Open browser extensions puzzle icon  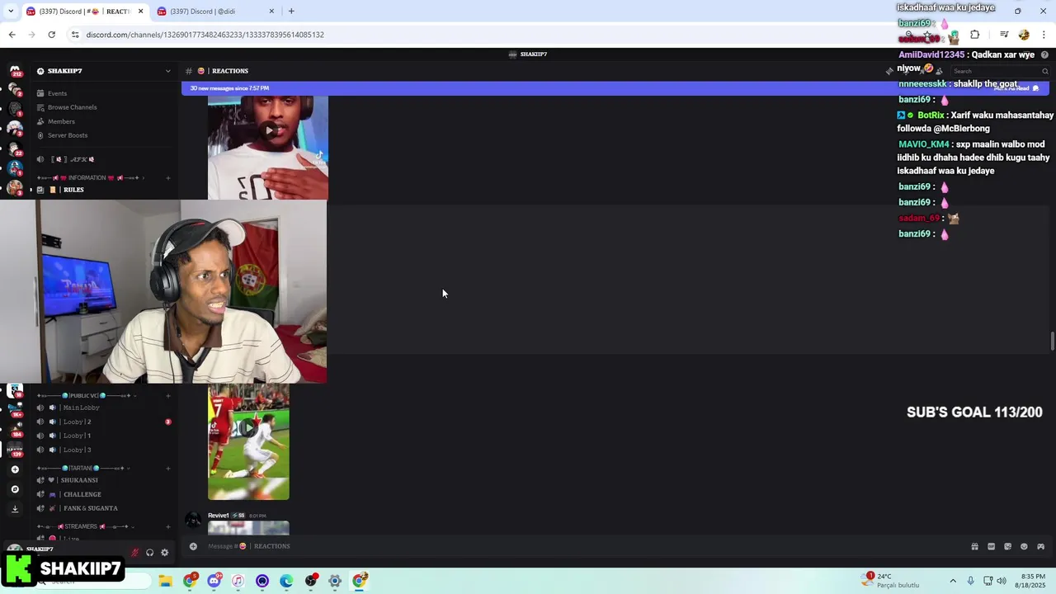point(974,35)
